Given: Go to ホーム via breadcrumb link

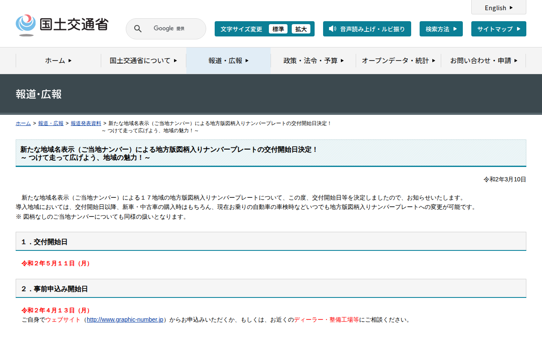Looking at the screenshot, I should 23,123.
